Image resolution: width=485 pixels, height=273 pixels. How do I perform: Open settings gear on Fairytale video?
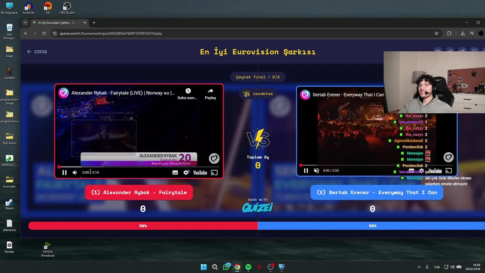[186, 173]
